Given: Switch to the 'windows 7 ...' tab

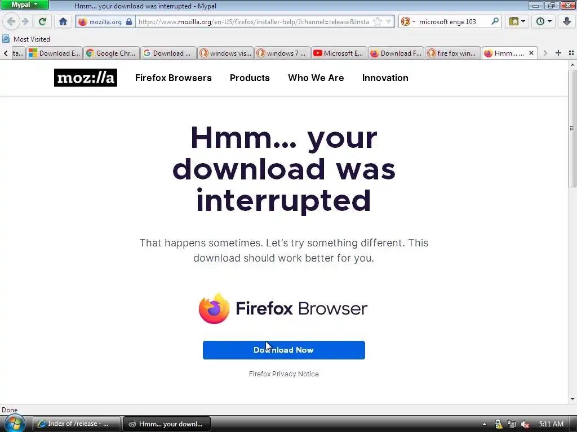Looking at the screenshot, I should pos(282,53).
